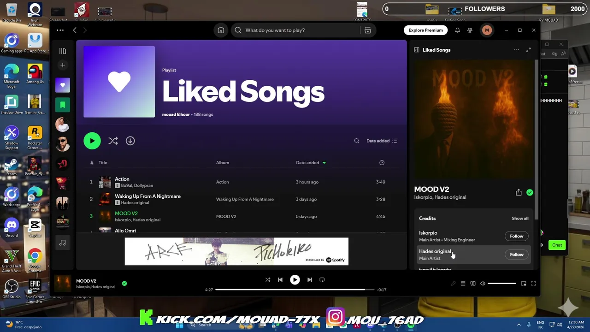Image resolution: width=590 pixels, height=332 pixels.
Task: Hide the Now Playing view panel icon
Action: 417,50
